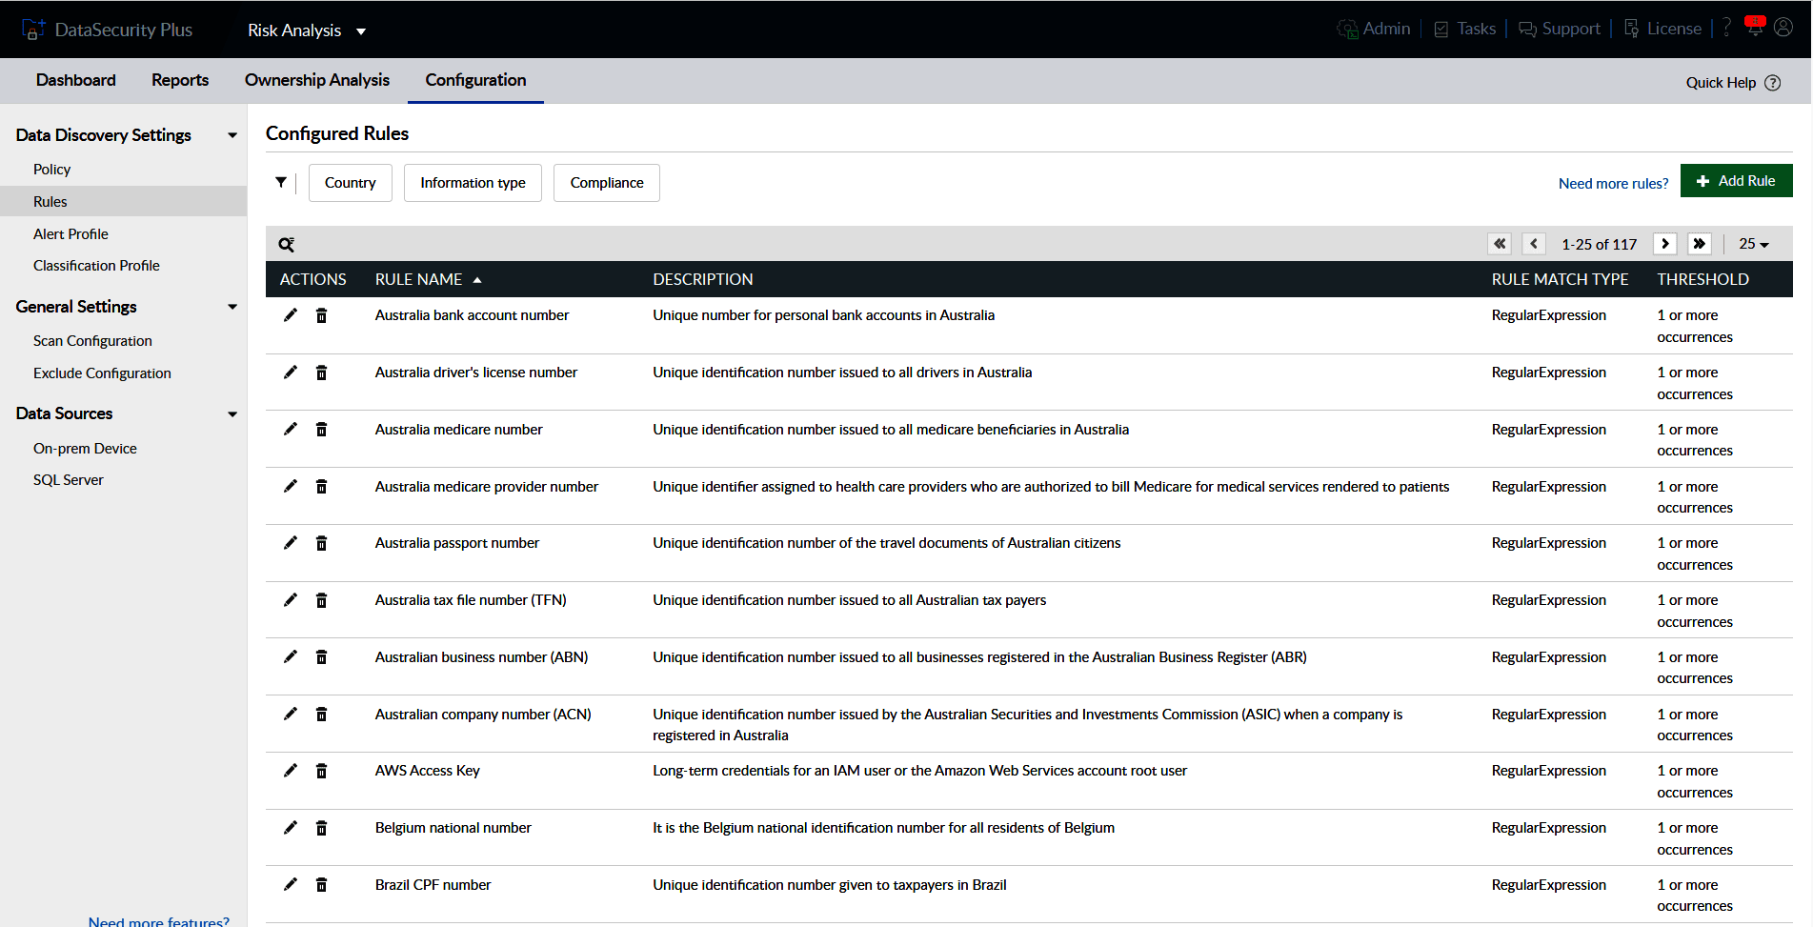1813x927 pixels.
Task: Delete the AWS Access Key rule
Action: coord(322,771)
